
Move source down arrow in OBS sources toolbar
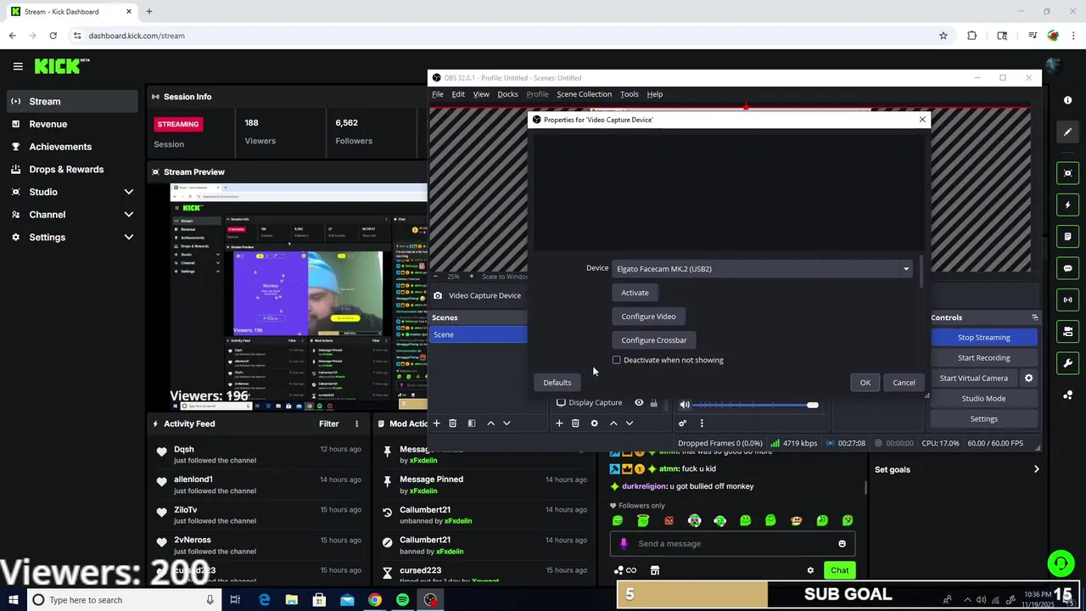point(630,423)
